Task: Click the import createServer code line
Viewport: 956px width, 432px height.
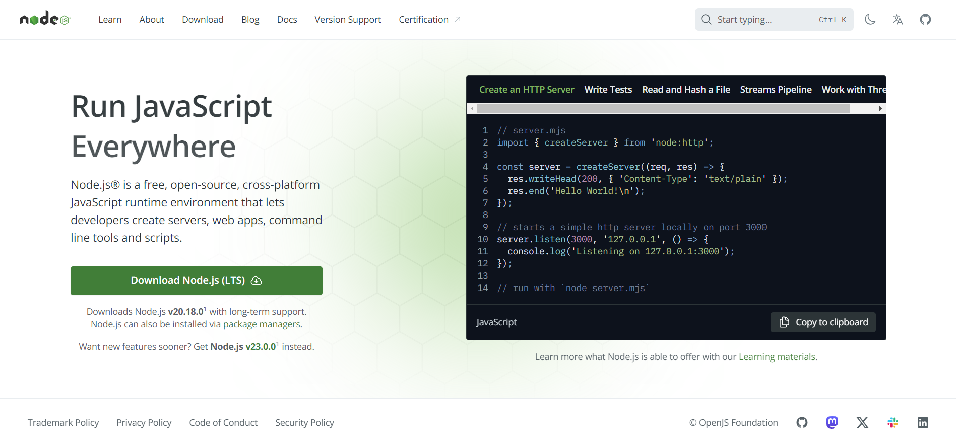Action: (x=605, y=142)
